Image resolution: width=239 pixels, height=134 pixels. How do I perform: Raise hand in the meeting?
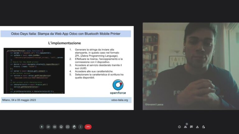coord(74,127)
